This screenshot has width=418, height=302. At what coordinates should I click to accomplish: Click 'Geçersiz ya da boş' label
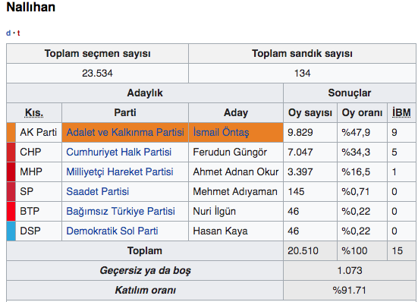[x=146, y=270]
